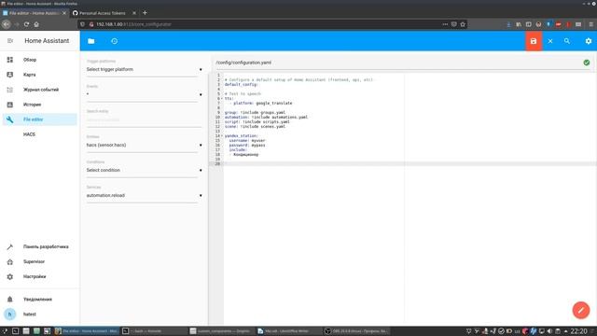Reload the current browser page

click(x=26, y=24)
